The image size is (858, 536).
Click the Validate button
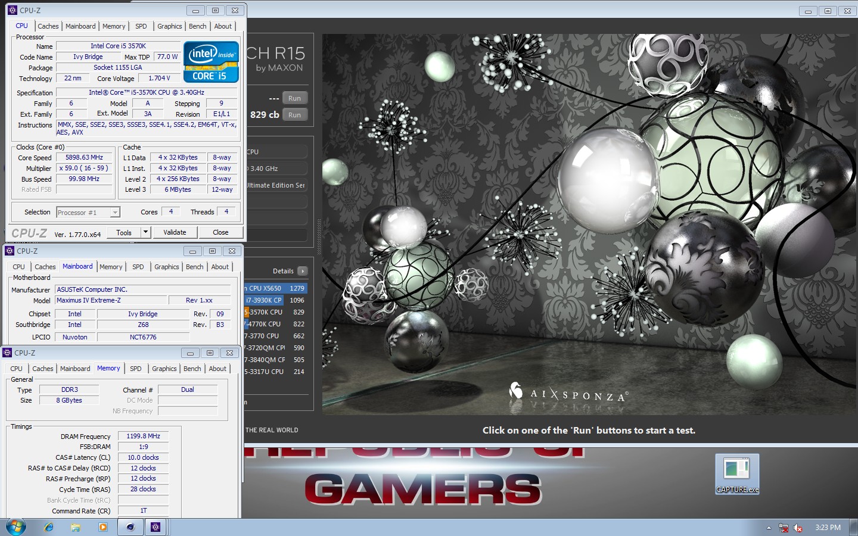point(175,232)
